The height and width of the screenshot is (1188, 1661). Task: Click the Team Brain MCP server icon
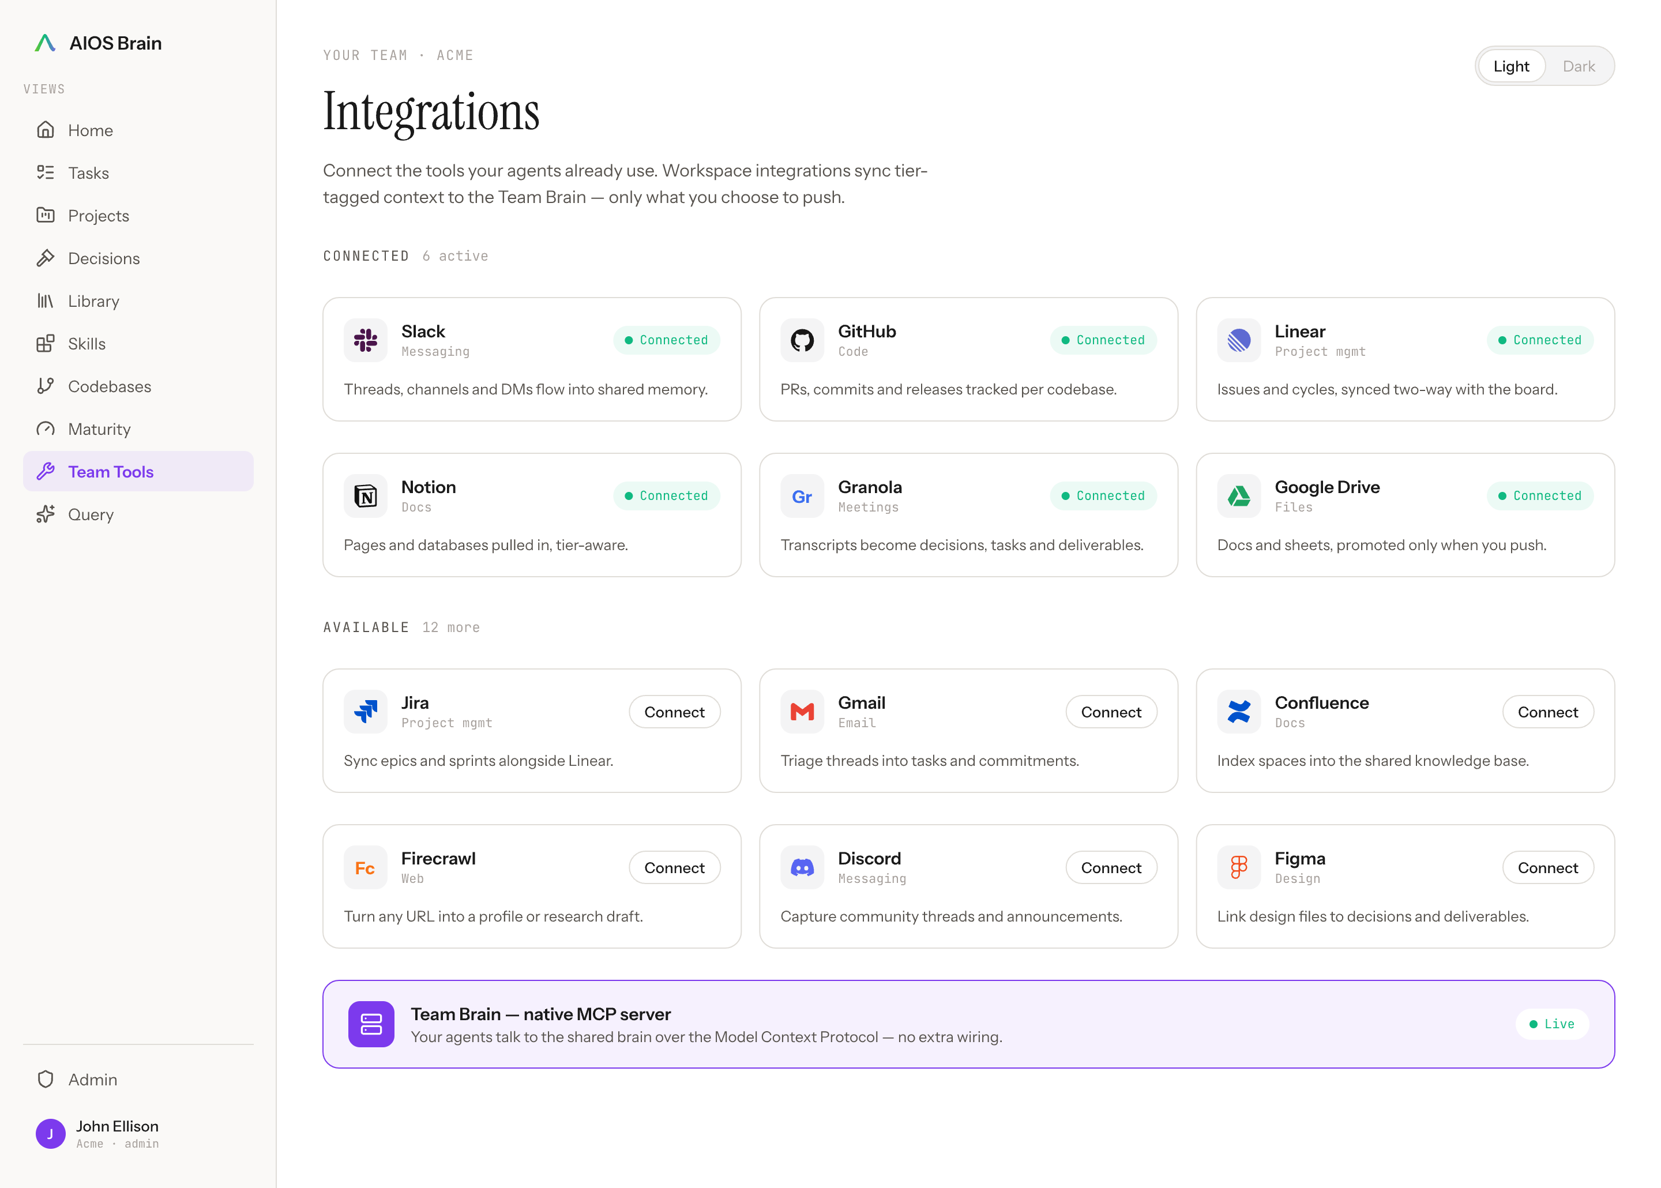[x=371, y=1024]
